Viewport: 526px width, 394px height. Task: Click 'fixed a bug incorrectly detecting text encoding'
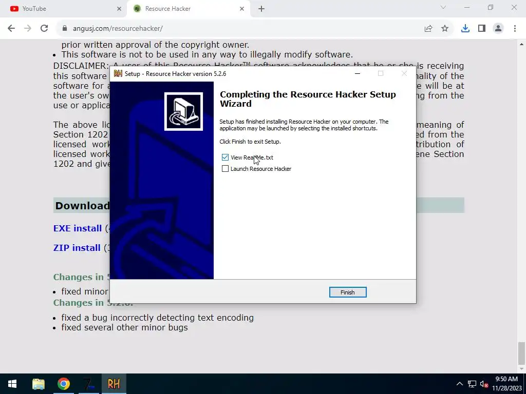coord(157,318)
